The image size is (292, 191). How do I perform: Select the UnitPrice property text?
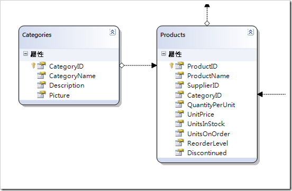point(200,114)
